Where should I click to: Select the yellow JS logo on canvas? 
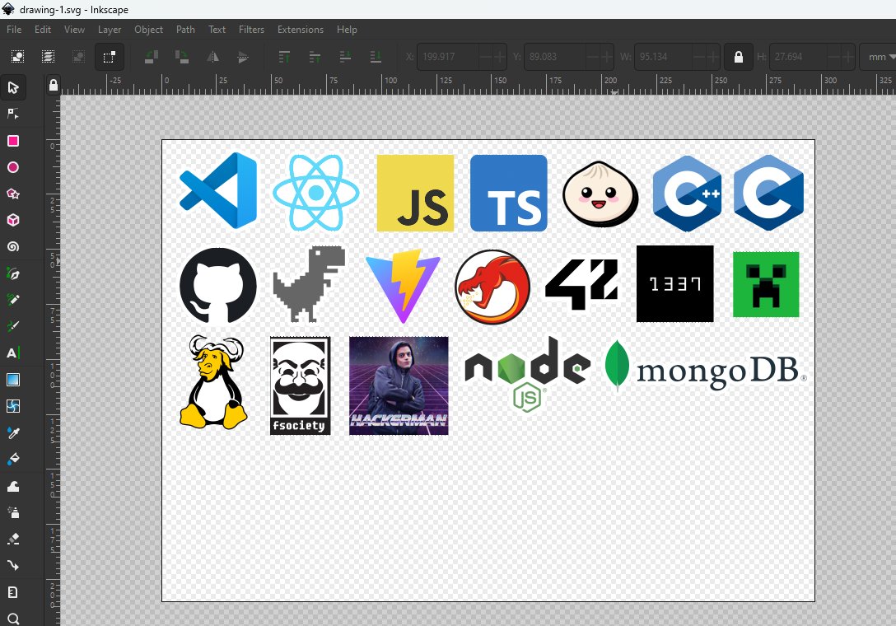[415, 194]
